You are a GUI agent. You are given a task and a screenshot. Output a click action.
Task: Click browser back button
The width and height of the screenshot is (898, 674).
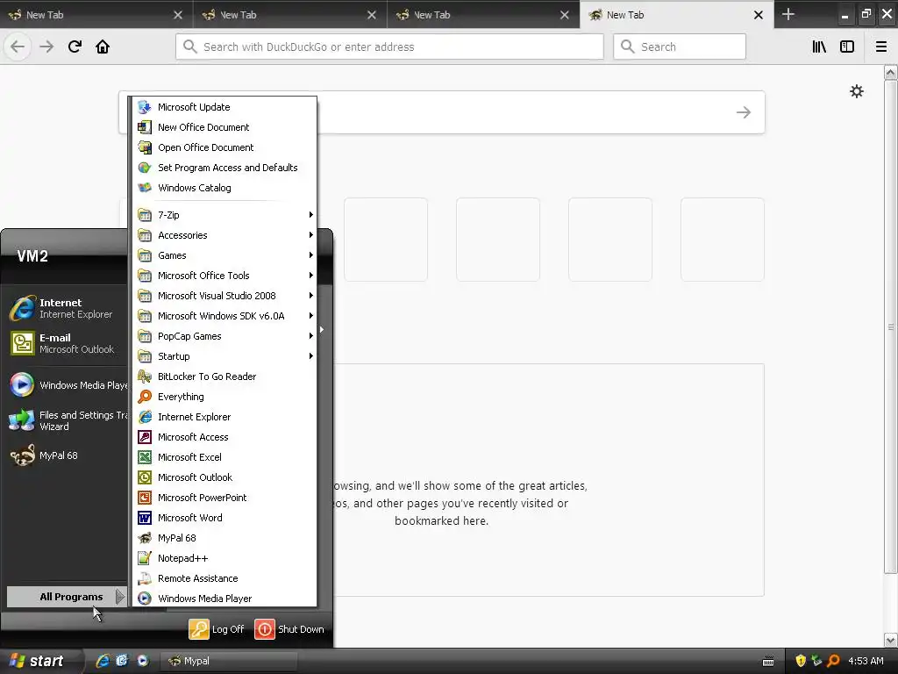(x=18, y=47)
